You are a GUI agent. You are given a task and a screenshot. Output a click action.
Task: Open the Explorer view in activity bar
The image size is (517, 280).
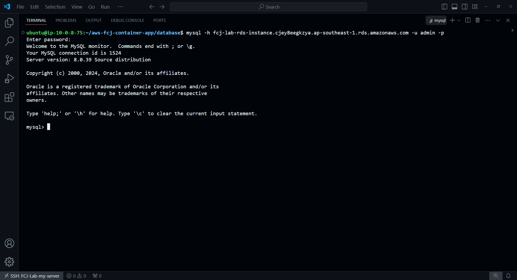click(9, 23)
